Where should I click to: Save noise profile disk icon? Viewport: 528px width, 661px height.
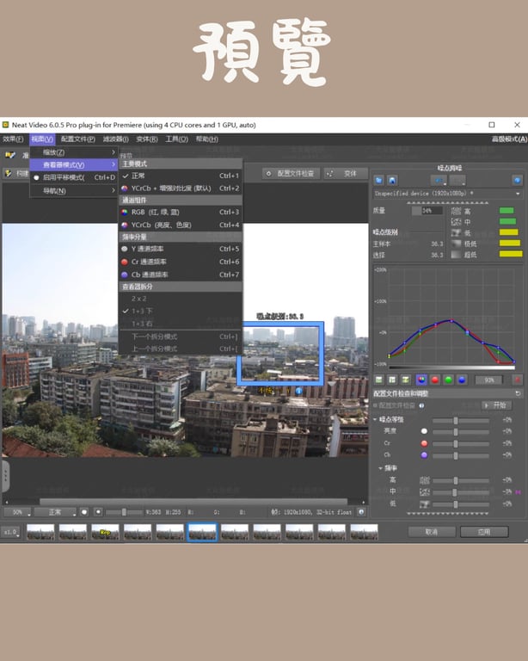(x=392, y=181)
